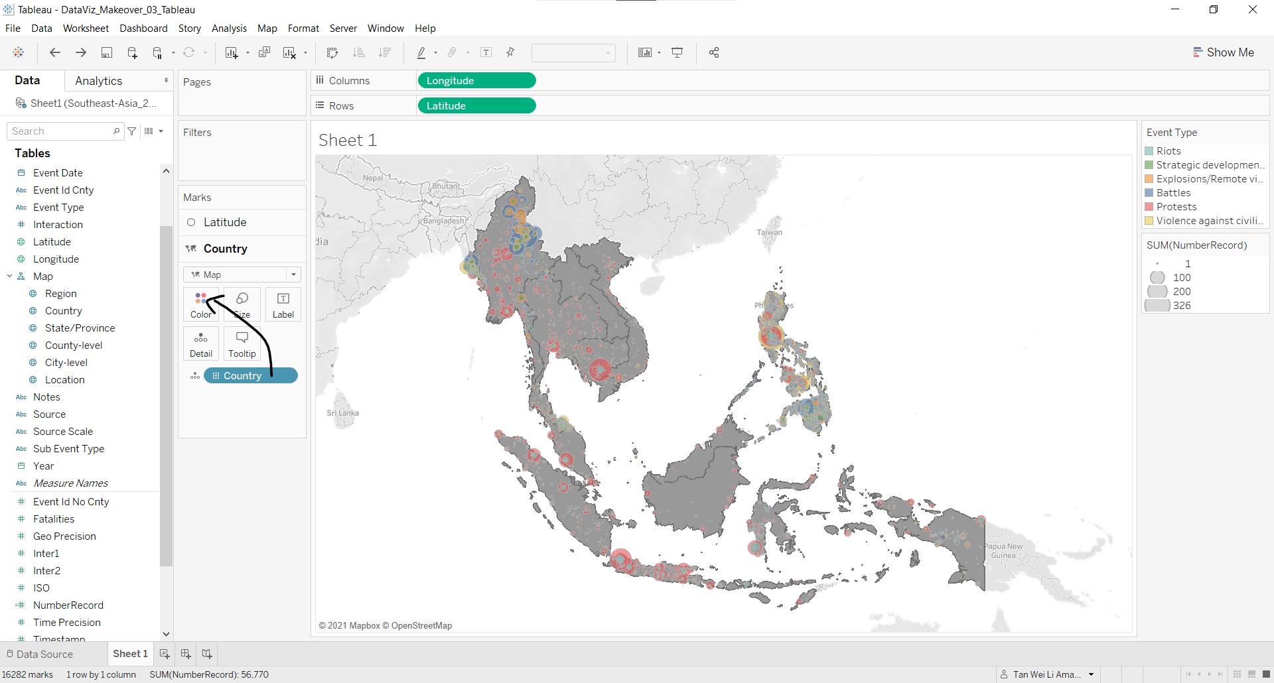Click the Save icon in the toolbar
The image size is (1274, 683).
(106, 53)
